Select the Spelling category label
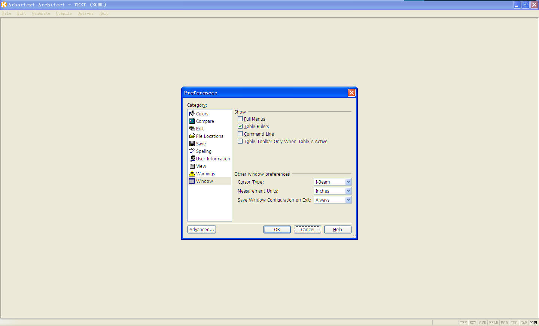The image size is (539, 326). click(x=204, y=151)
